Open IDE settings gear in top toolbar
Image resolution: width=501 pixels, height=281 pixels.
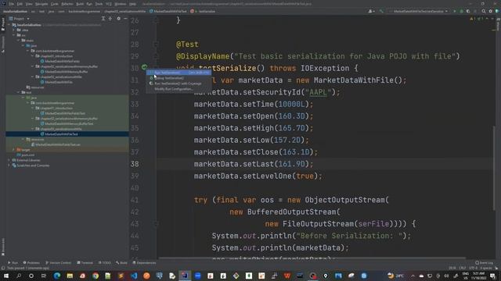[x=491, y=11]
